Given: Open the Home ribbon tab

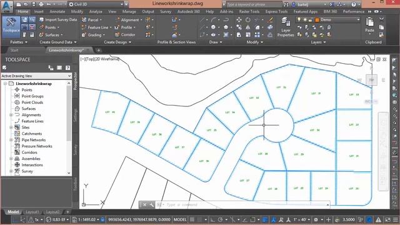Looking at the screenshot, I should pyautogui.click(x=23, y=11).
